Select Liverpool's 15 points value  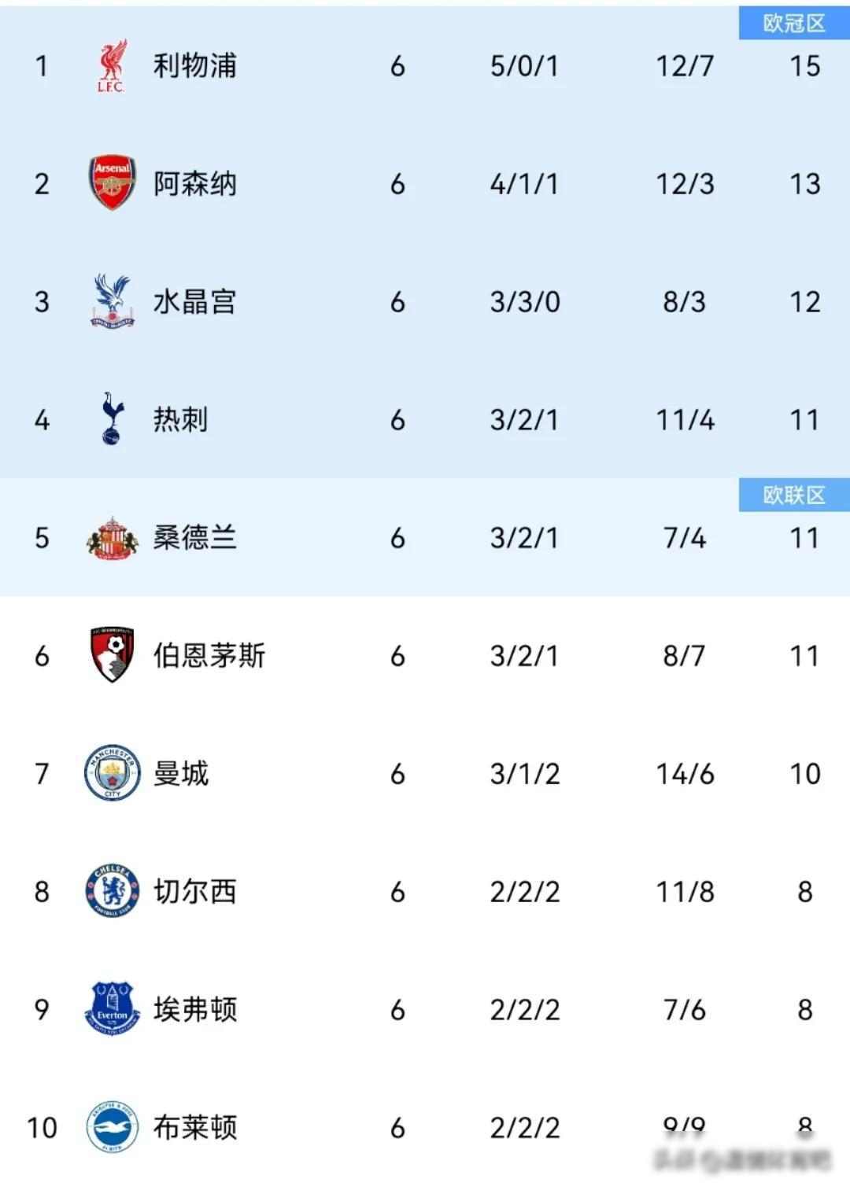(804, 66)
